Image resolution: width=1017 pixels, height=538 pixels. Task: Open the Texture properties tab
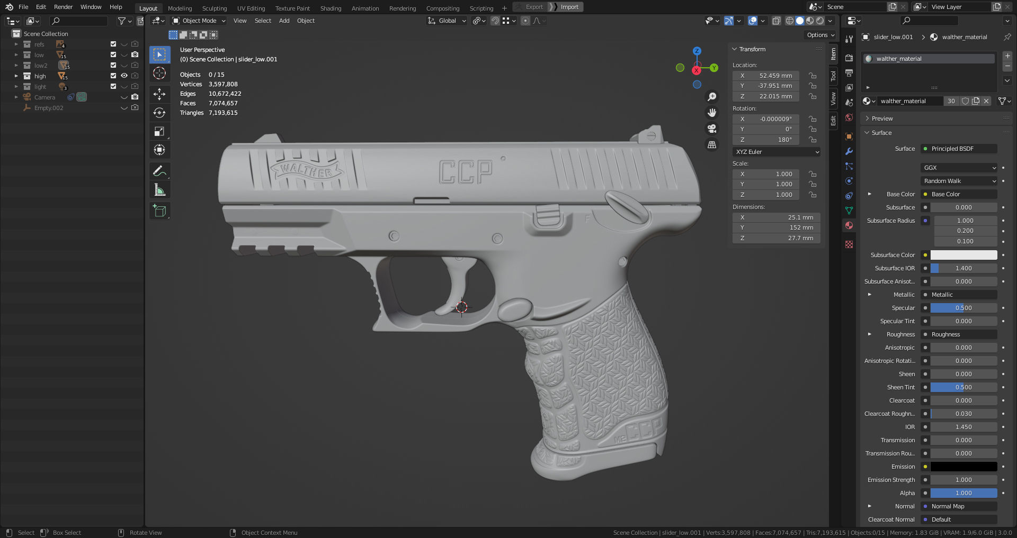(849, 244)
